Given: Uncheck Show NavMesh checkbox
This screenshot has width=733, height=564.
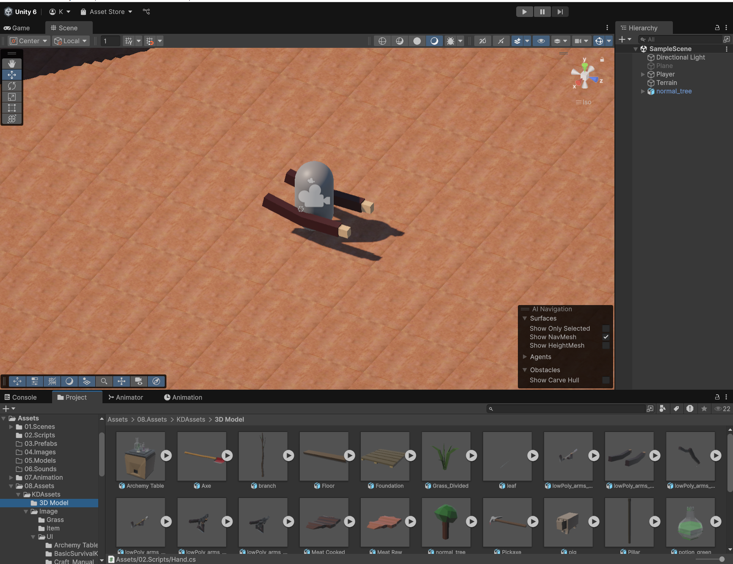Looking at the screenshot, I should pyautogui.click(x=606, y=337).
